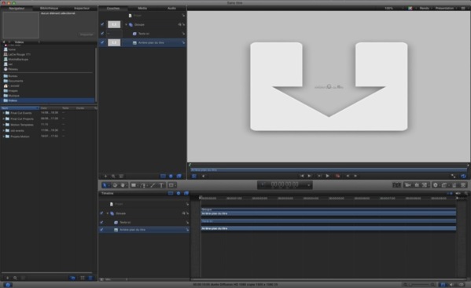Viewport: 471px width, 288px height.
Task: Select the arrow Select/Transform tool
Action: 105,185
